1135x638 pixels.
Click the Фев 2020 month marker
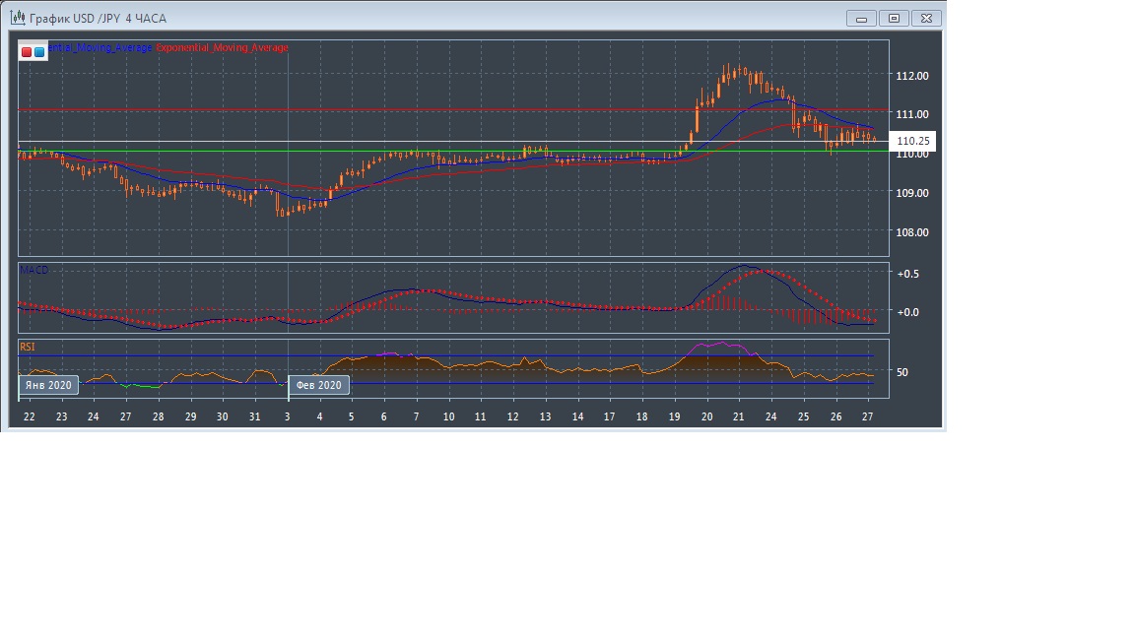(x=318, y=385)
